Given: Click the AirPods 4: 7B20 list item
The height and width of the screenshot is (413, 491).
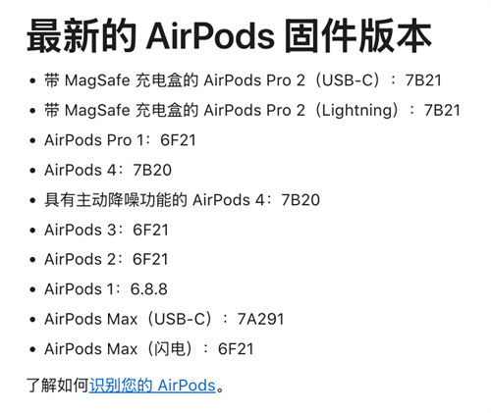Looking at the screenshot, I should tap(108, 170).
